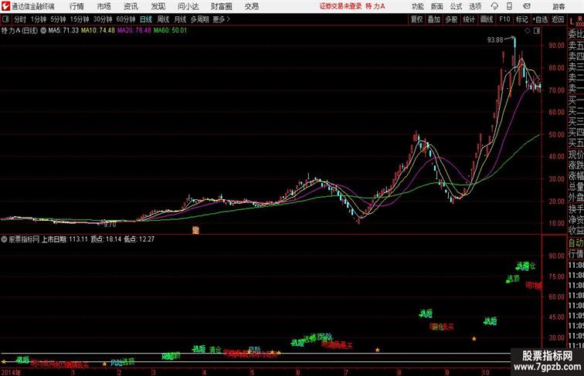Switch to 1分钟 period
This screenshot has width=584, height=376.
click(x=39, y=19)
